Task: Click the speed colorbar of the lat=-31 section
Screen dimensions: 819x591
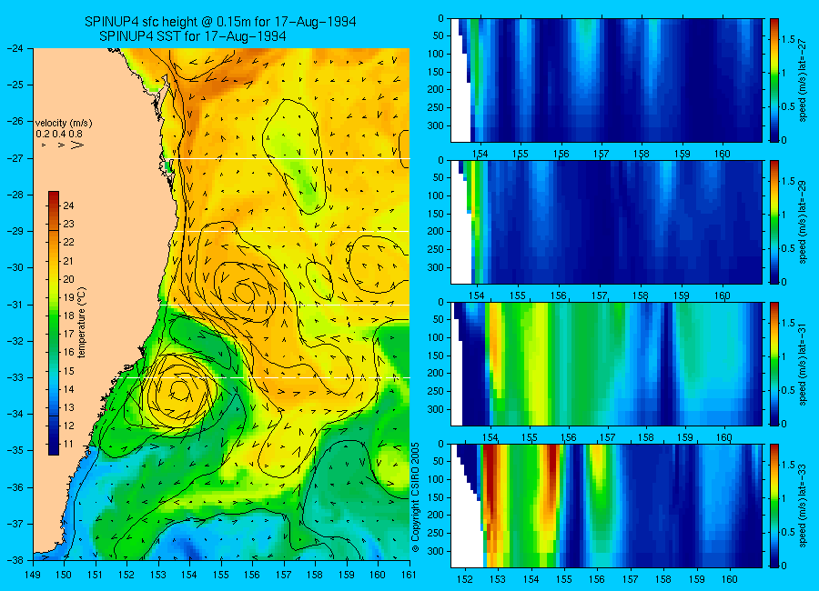Action: 774,364
